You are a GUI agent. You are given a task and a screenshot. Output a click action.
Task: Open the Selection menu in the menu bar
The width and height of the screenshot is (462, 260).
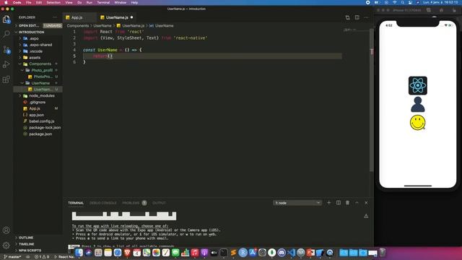[53, 2]
